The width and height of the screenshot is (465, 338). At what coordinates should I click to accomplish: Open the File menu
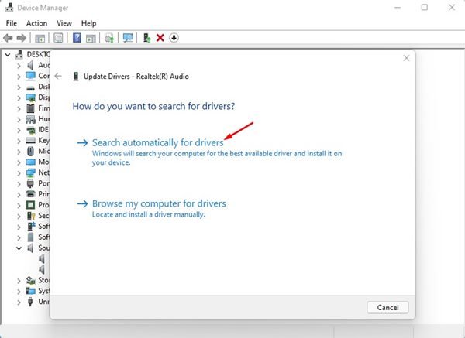click(x=12, y=23)
